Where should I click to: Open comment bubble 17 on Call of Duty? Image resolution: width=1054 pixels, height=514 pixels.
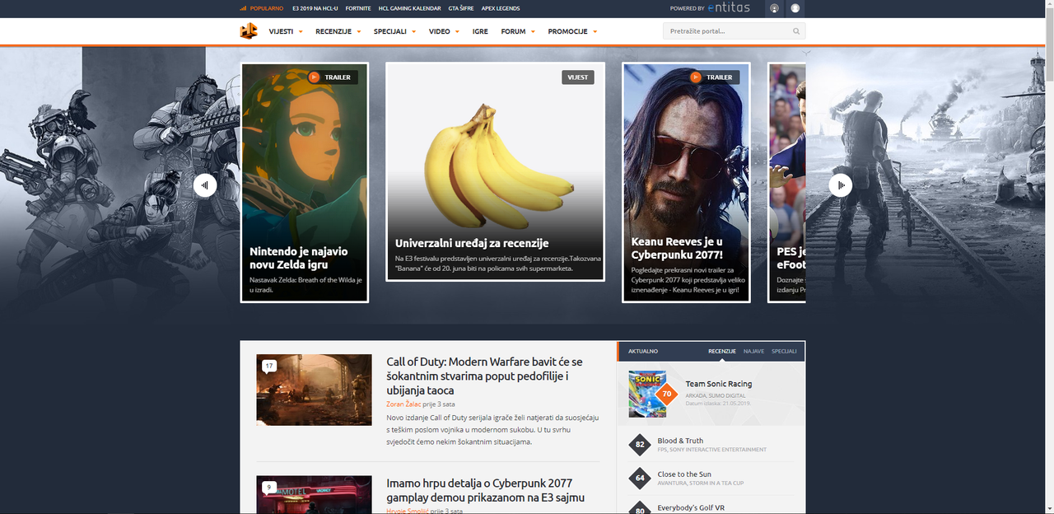(x=268, y=366)
